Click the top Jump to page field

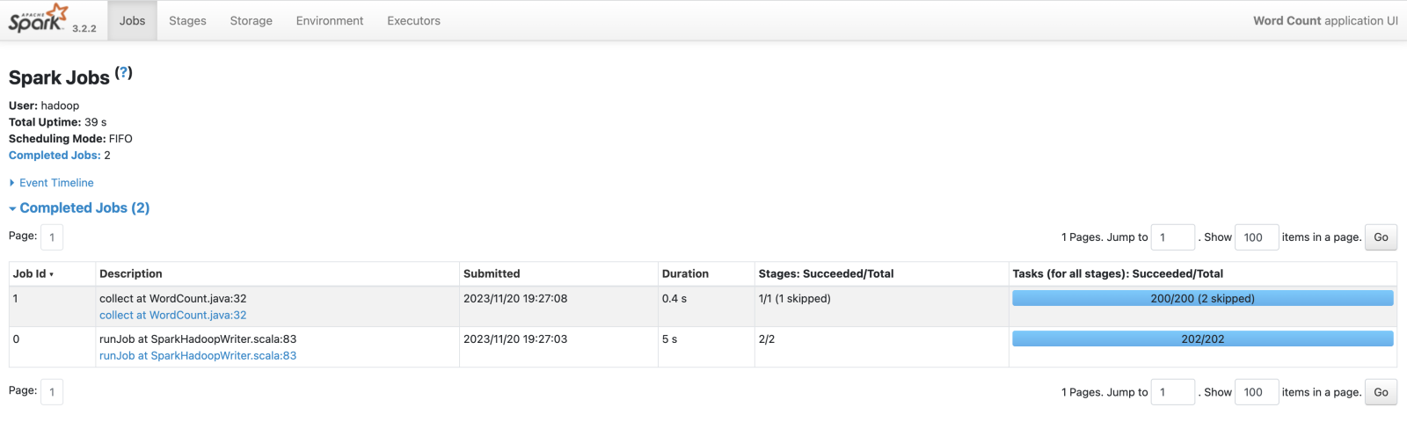[1172, 237]
